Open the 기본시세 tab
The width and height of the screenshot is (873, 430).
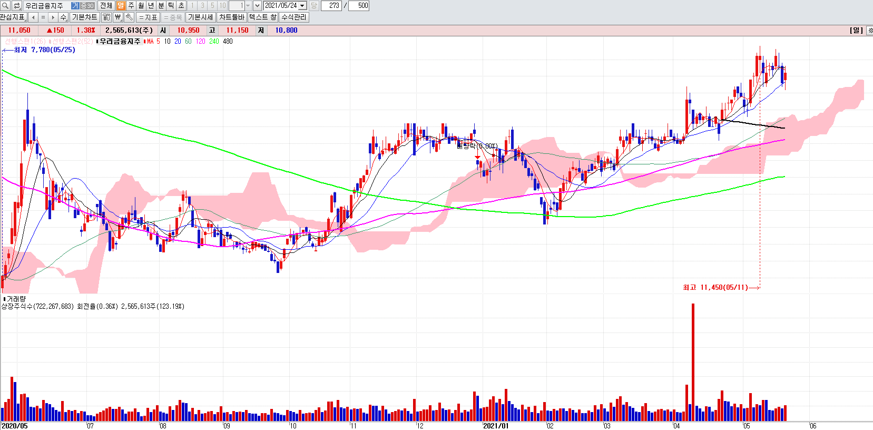(x=201, y=17)
